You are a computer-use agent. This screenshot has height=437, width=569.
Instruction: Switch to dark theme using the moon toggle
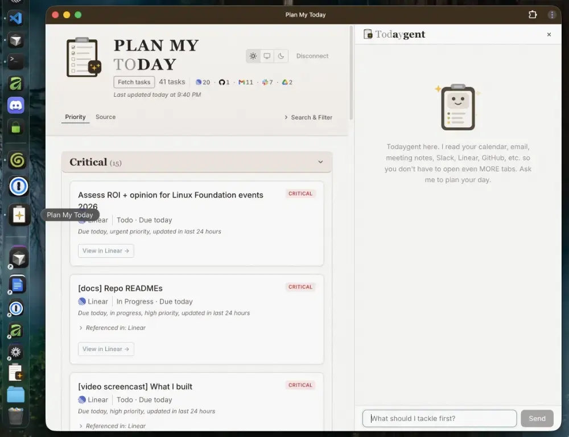(x=281, y=56)
